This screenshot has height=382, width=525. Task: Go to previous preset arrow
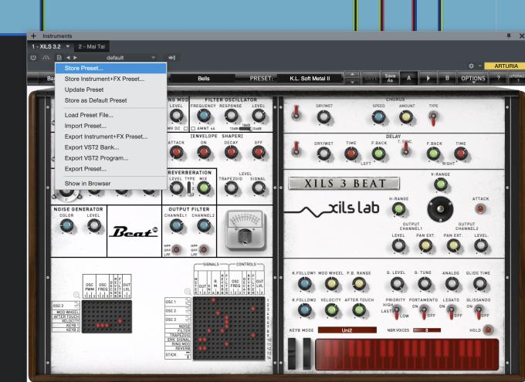[68, 58]
